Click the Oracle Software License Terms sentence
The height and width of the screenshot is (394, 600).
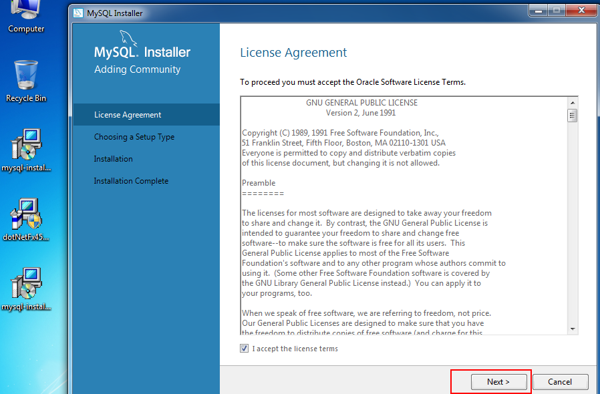coord(353,82)
